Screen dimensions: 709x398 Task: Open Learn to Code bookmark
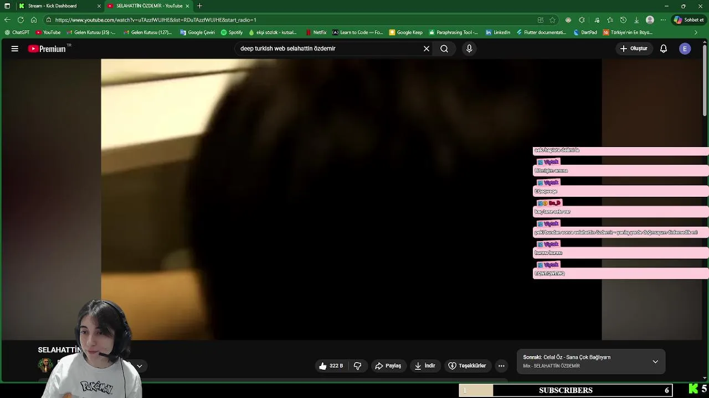click(x=358, y=33)
